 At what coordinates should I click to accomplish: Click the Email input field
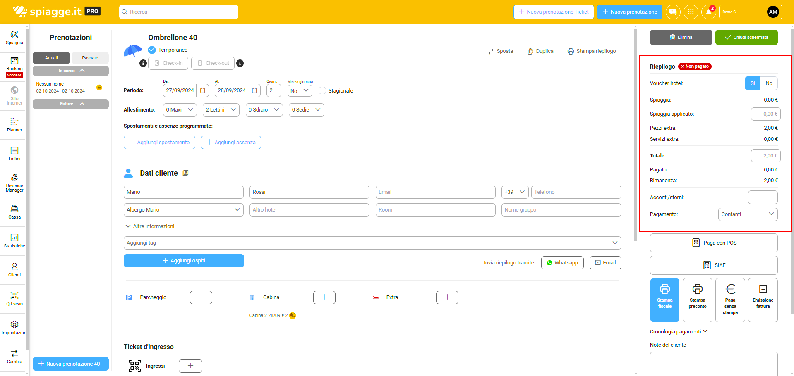tap(435, 192)
